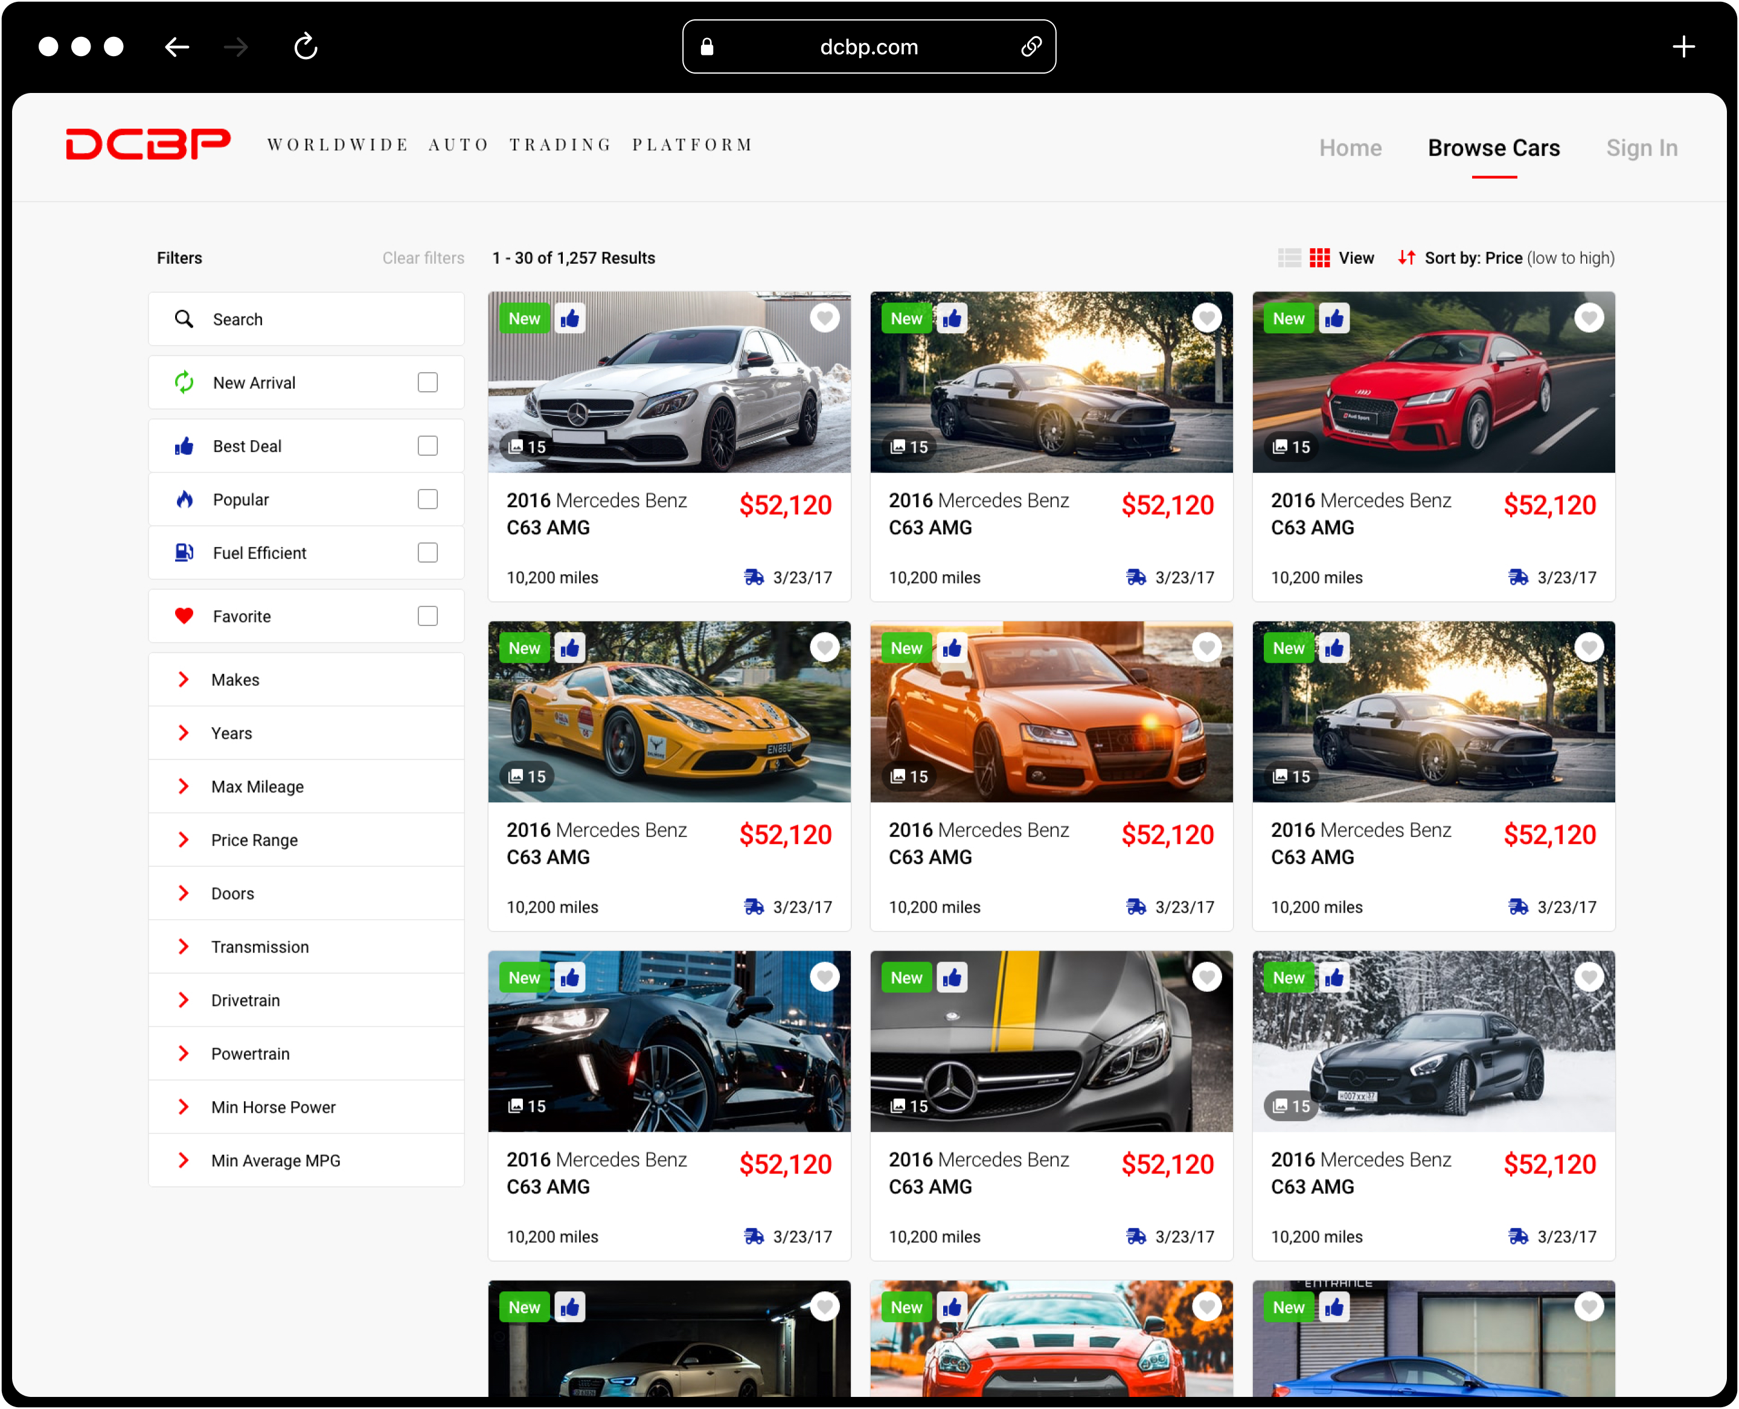Go back with browser back arrow
Image resolution: width=1739 pixels, height=1409 pixels.
tap(177, 47)
